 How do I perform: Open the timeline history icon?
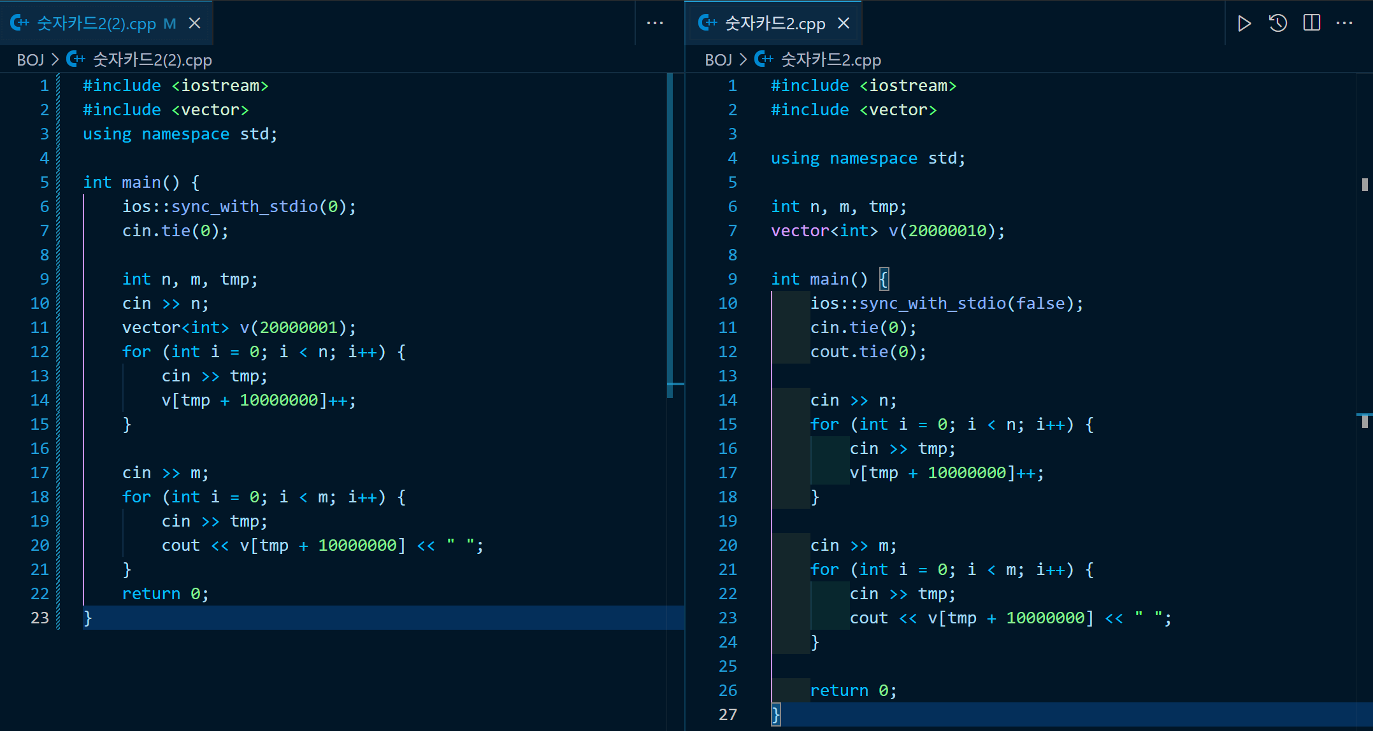[1277, 24]
